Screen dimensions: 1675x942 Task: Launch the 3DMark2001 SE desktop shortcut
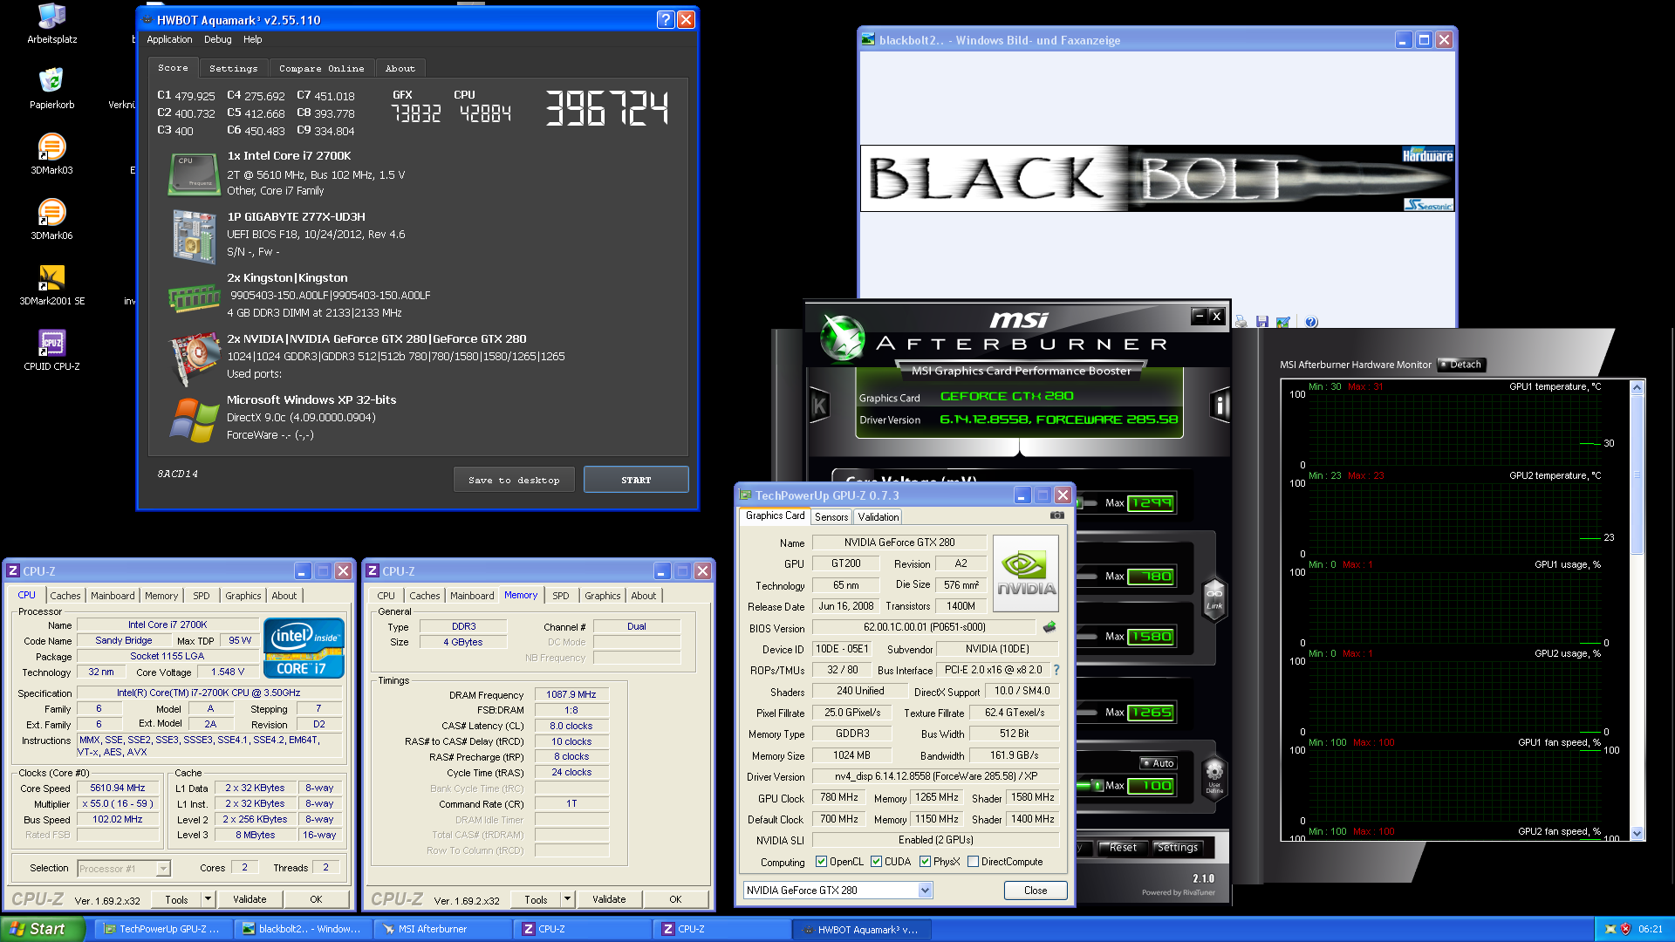tap(51, 285)
